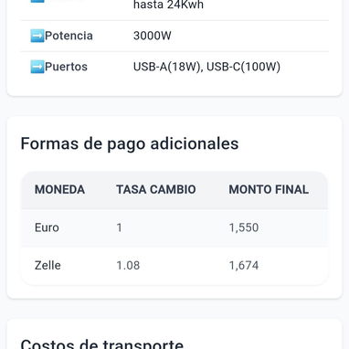Click the partially visible arrow icon at top
Viewport: 349px width, 349px height.
coord(37,1)
